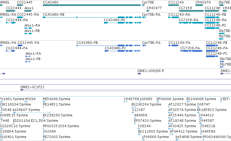Open the Atox1-PA protein label
The width and height of the screenshot is (231, 141).
[x=33, y=54]
